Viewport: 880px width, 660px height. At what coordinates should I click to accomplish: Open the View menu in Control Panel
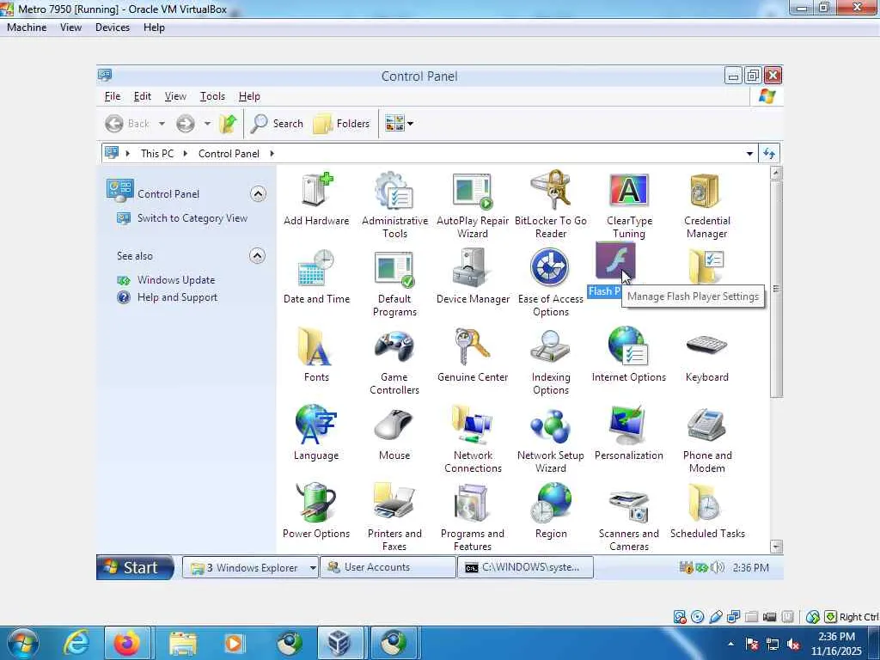pos(175,96)
